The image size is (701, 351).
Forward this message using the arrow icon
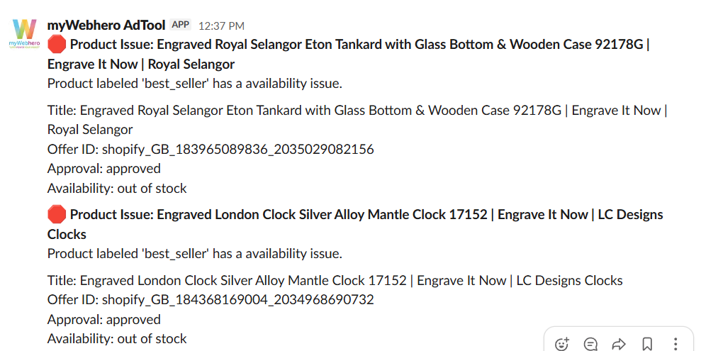click(619, 344)
